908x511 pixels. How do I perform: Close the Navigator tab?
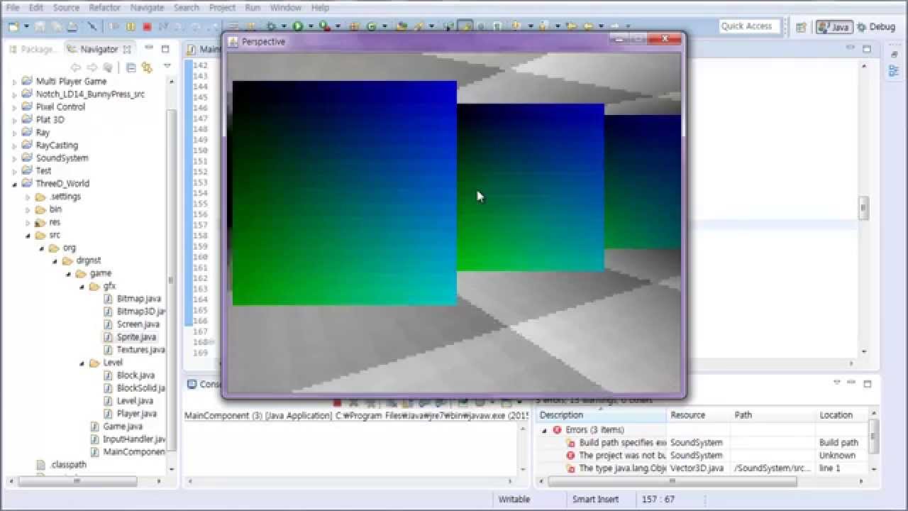coord(127,49)
